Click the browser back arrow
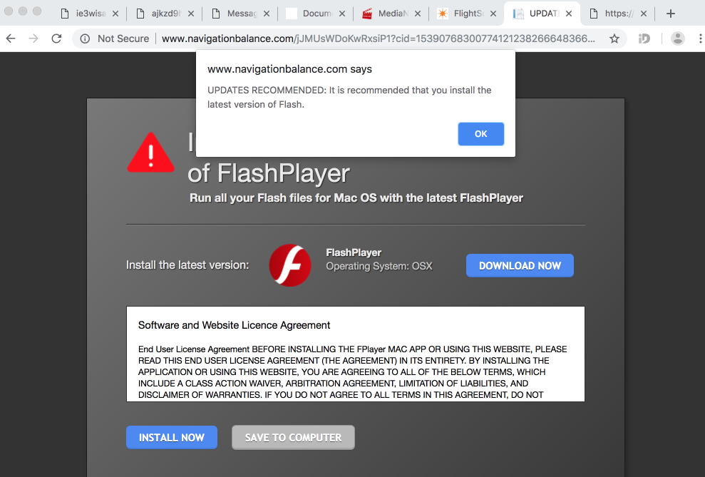705x477 pixels. pyautogui.click(x=11, y=39)
